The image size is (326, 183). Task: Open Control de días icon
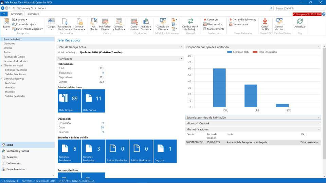click(279, 24)
